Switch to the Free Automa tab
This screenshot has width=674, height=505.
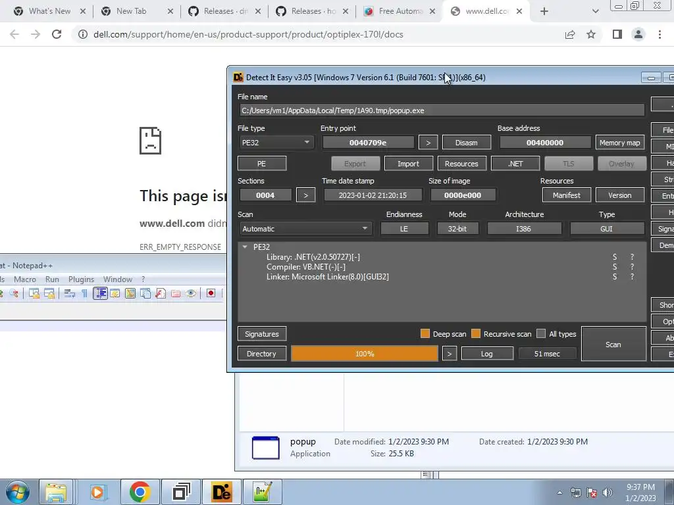coord(400,12)
